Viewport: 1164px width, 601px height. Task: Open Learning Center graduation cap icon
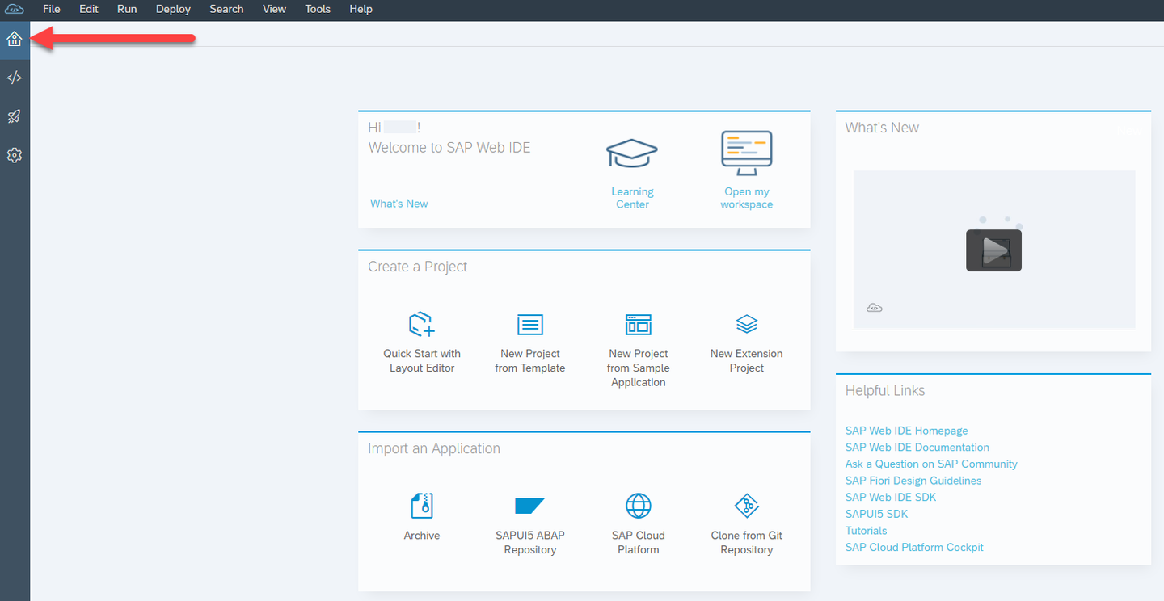click(632, 153)
